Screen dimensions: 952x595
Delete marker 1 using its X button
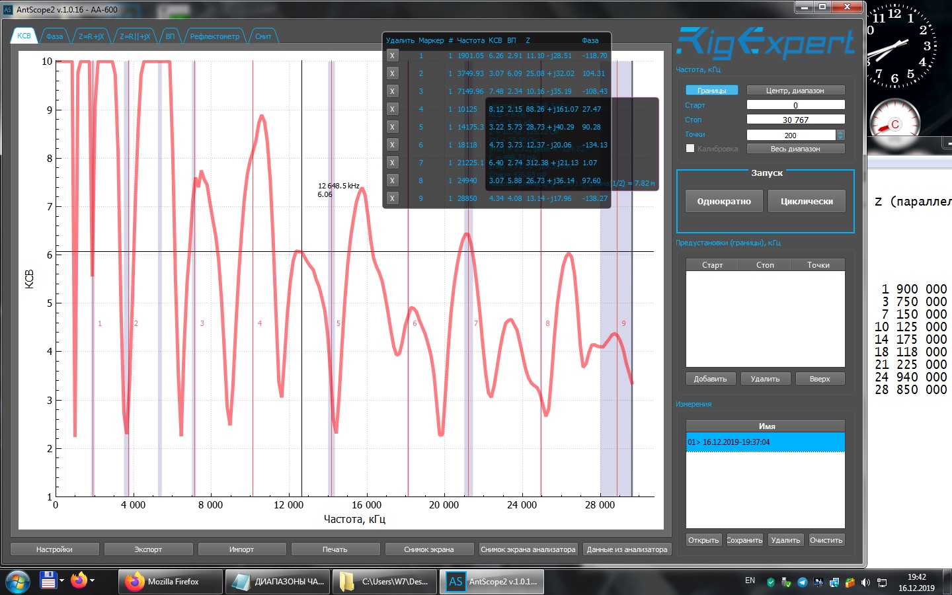pos(392,56)
